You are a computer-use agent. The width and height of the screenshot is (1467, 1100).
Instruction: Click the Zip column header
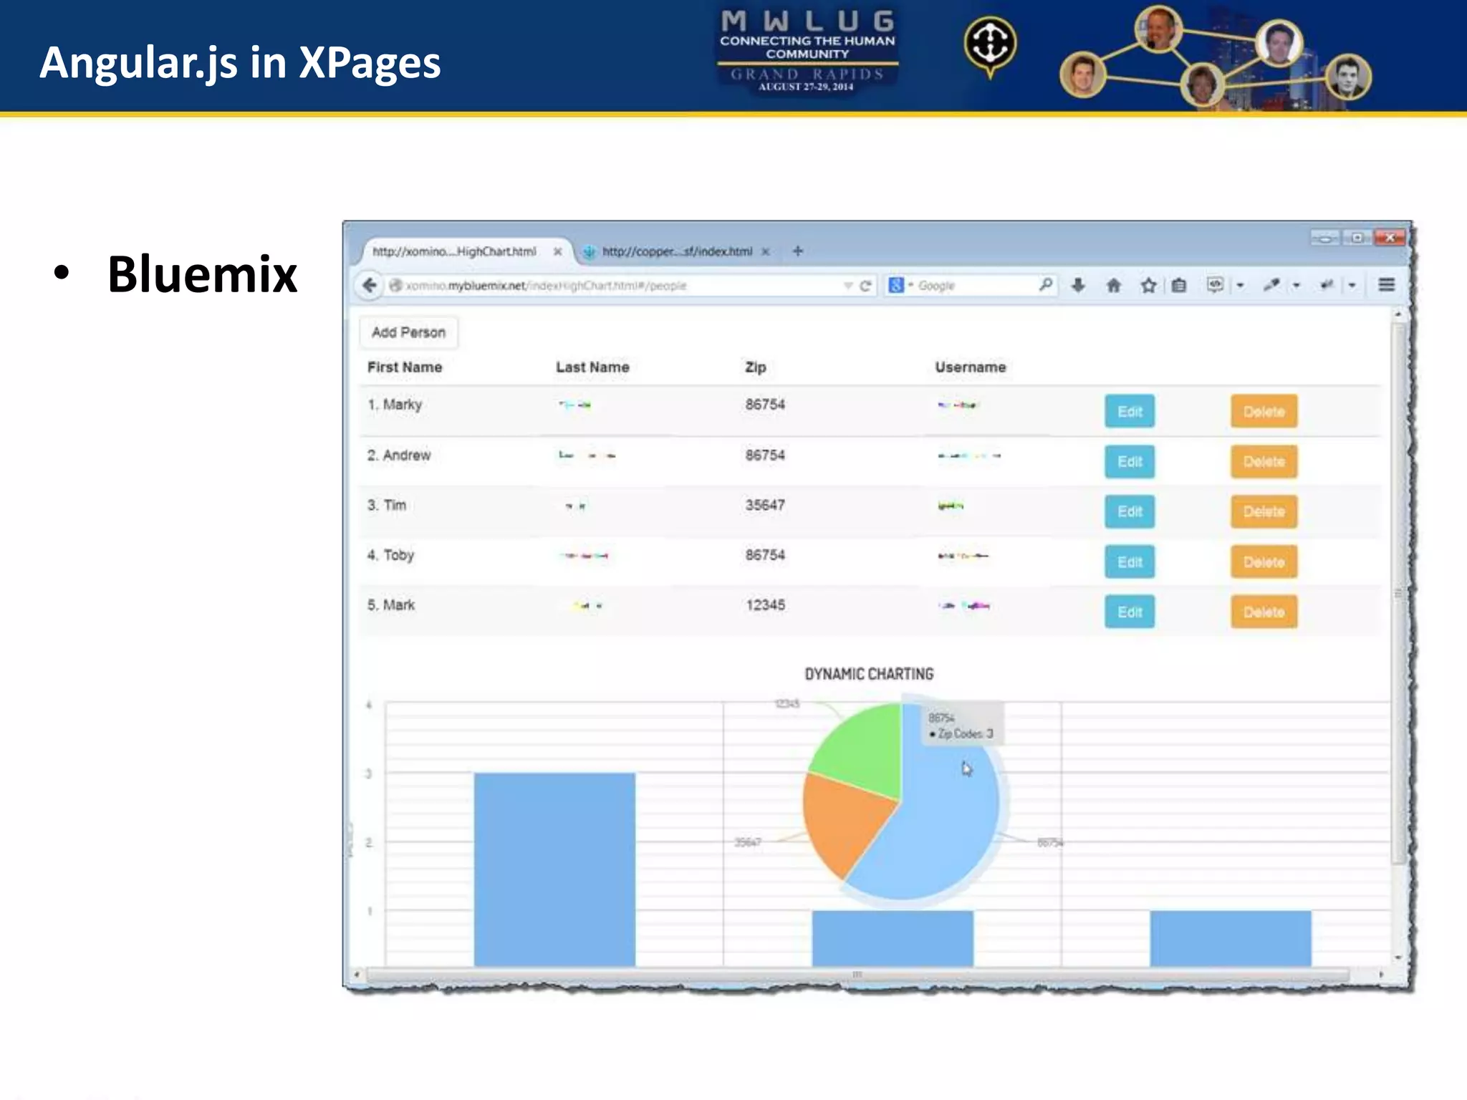click(756, 367)
